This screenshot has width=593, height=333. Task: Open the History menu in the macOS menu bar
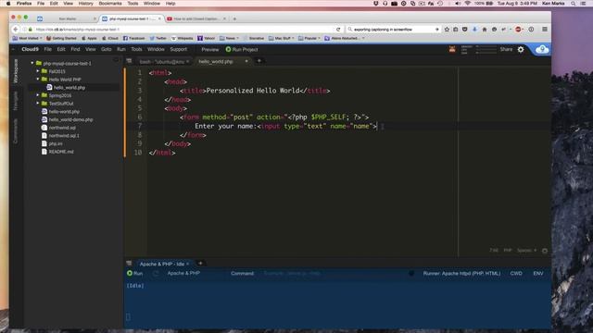click(85, 3)
